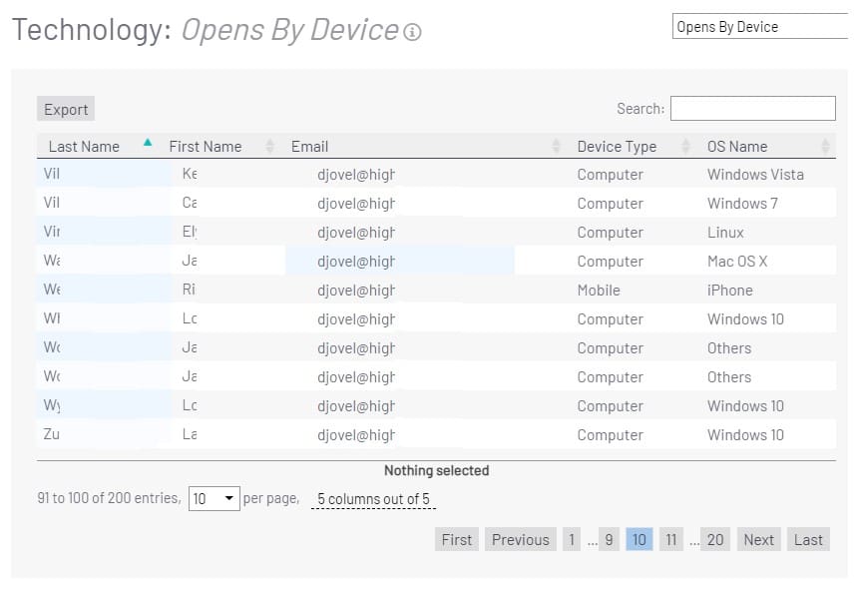The image size is (854, 593).
Task: Jump to page 9
Action: 609,540
